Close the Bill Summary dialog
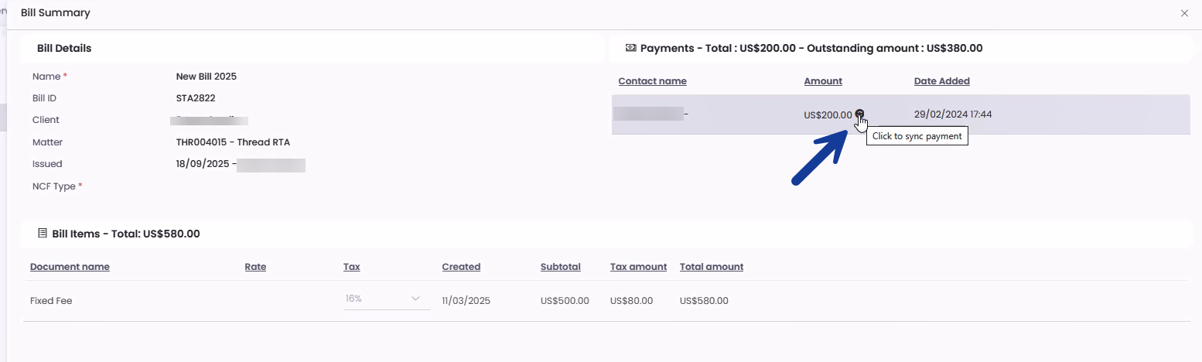Image resolution: width=1202 pixels, height=362 pixels. 1184,13
